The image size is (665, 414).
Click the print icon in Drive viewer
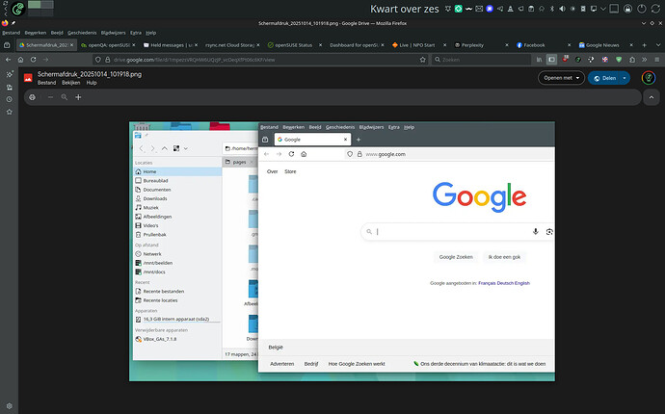click(x=32, y=97)
